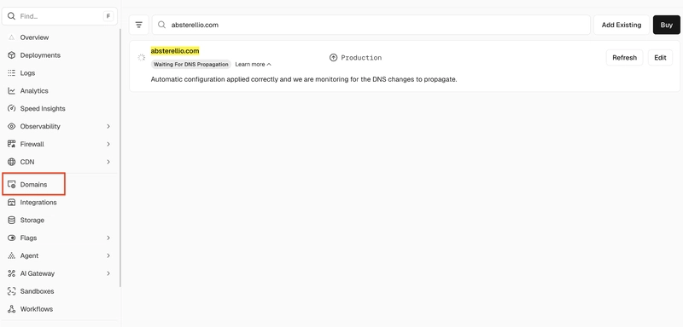Expand the Flags submenu chevron
Viewport: 683px width, 327px height.
click(108, 238)
